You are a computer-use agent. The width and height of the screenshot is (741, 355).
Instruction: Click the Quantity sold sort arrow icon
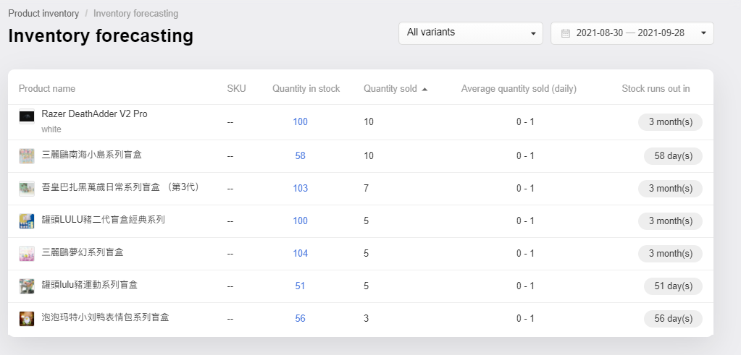click(x=424, y=89)
